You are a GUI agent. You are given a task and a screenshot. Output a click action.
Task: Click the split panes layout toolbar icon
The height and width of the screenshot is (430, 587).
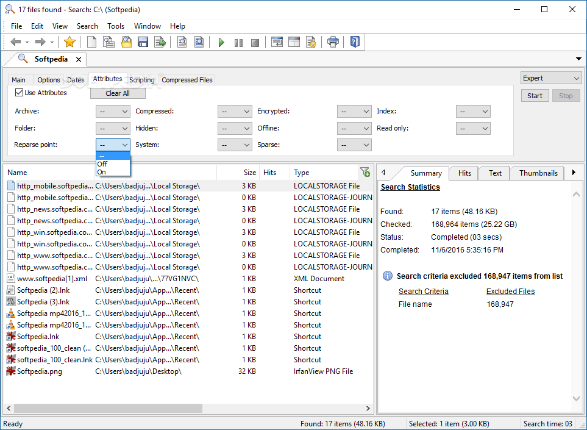click(294, 42)
